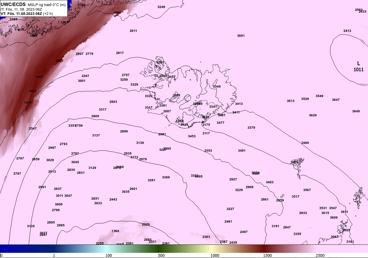Screen dimensions: 368x258
Task: Select the value 3529
Action: click(305, 99)
